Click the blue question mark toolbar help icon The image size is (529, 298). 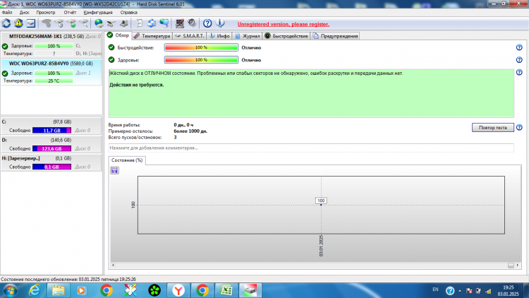click(x=207, y=23)
